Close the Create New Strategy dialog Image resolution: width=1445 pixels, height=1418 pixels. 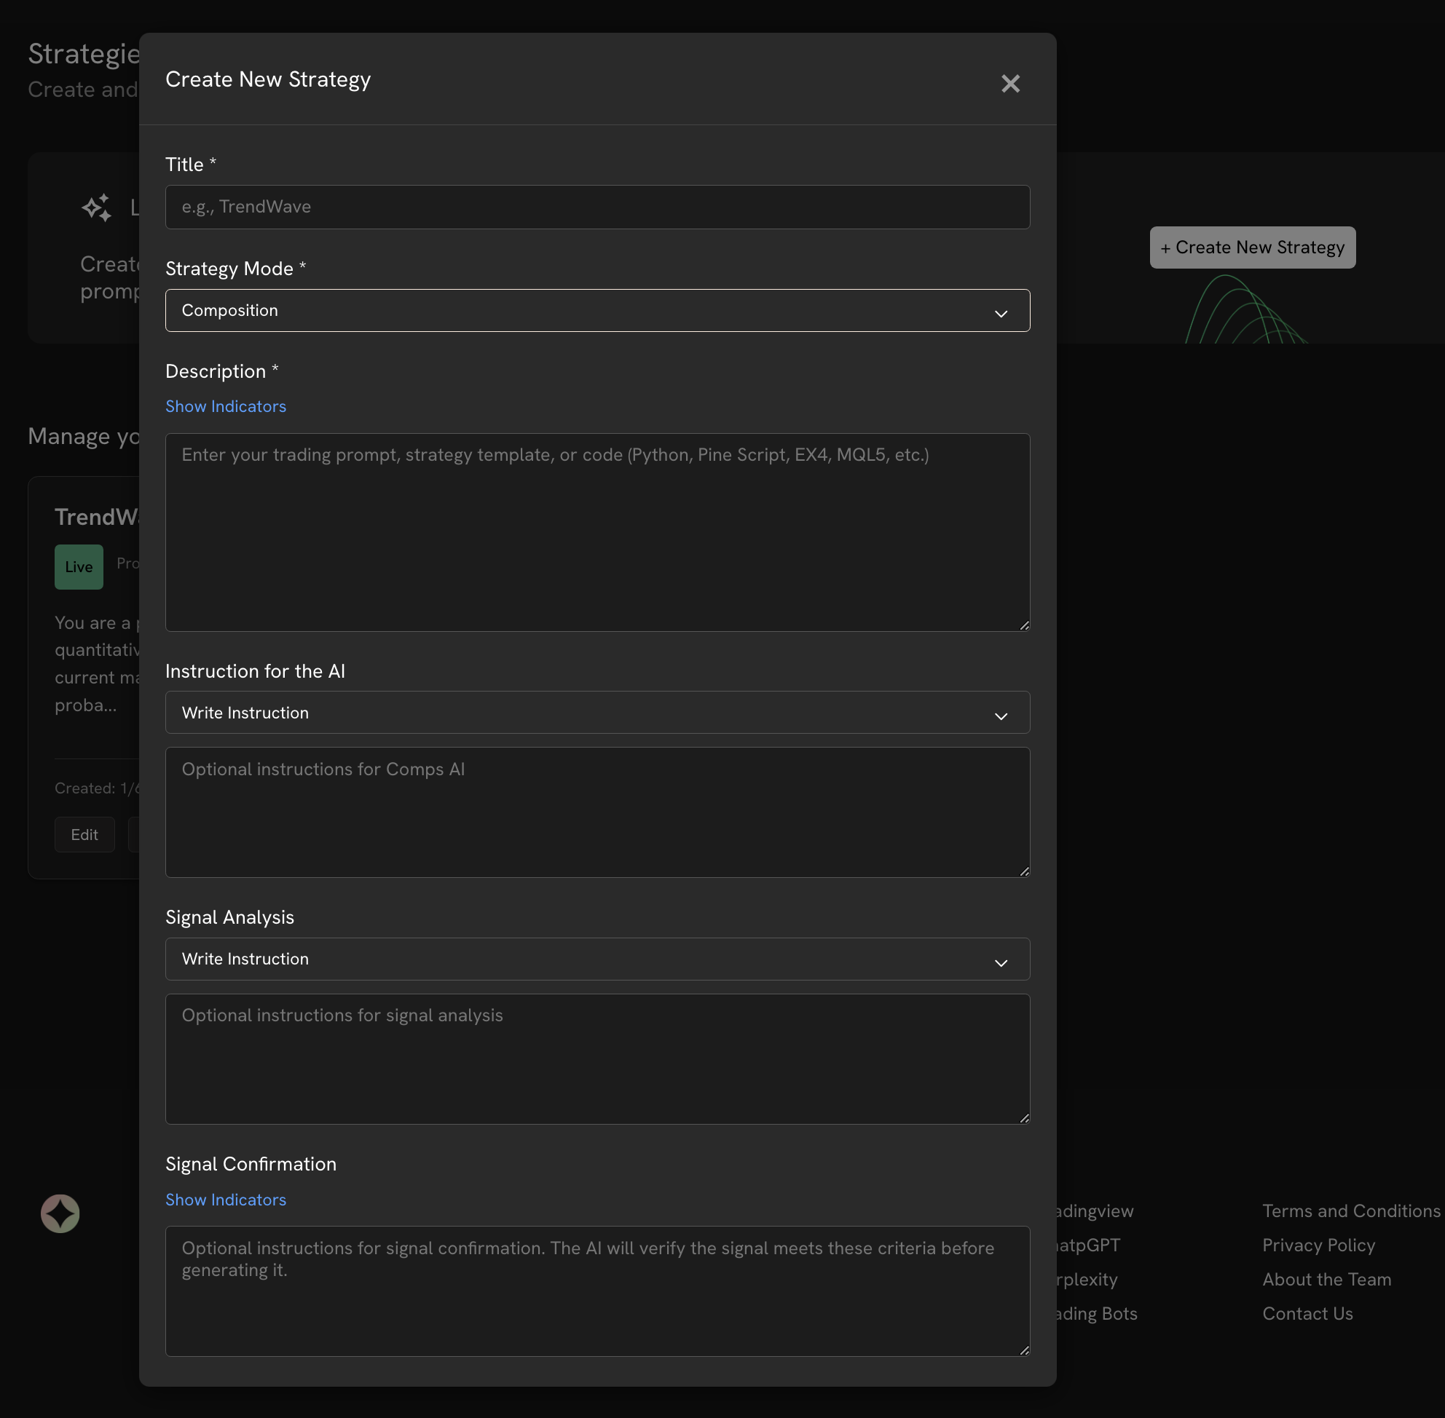tap(1009, 84)
